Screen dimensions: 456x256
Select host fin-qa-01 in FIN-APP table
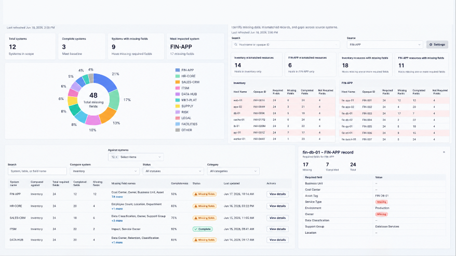(x=347, y=126)
